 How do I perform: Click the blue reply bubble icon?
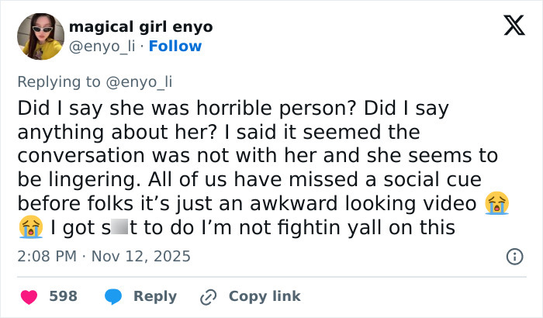click(114, 296)
